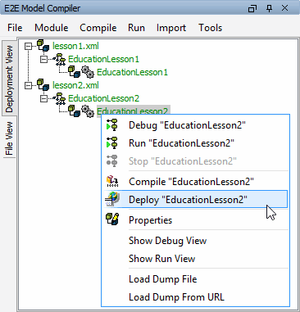Switch to the Deployment View tab
Viewport: 300px width, 312px height.
click(9, 79)
